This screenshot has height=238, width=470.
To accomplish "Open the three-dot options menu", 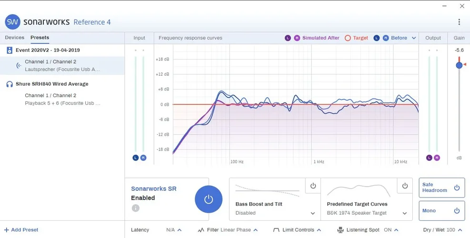I will pyautogui.click(x=459, y=22).
